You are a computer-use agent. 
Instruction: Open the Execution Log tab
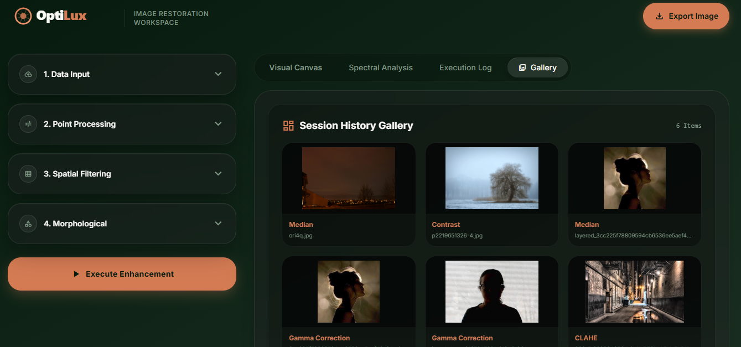click(465, 68)
